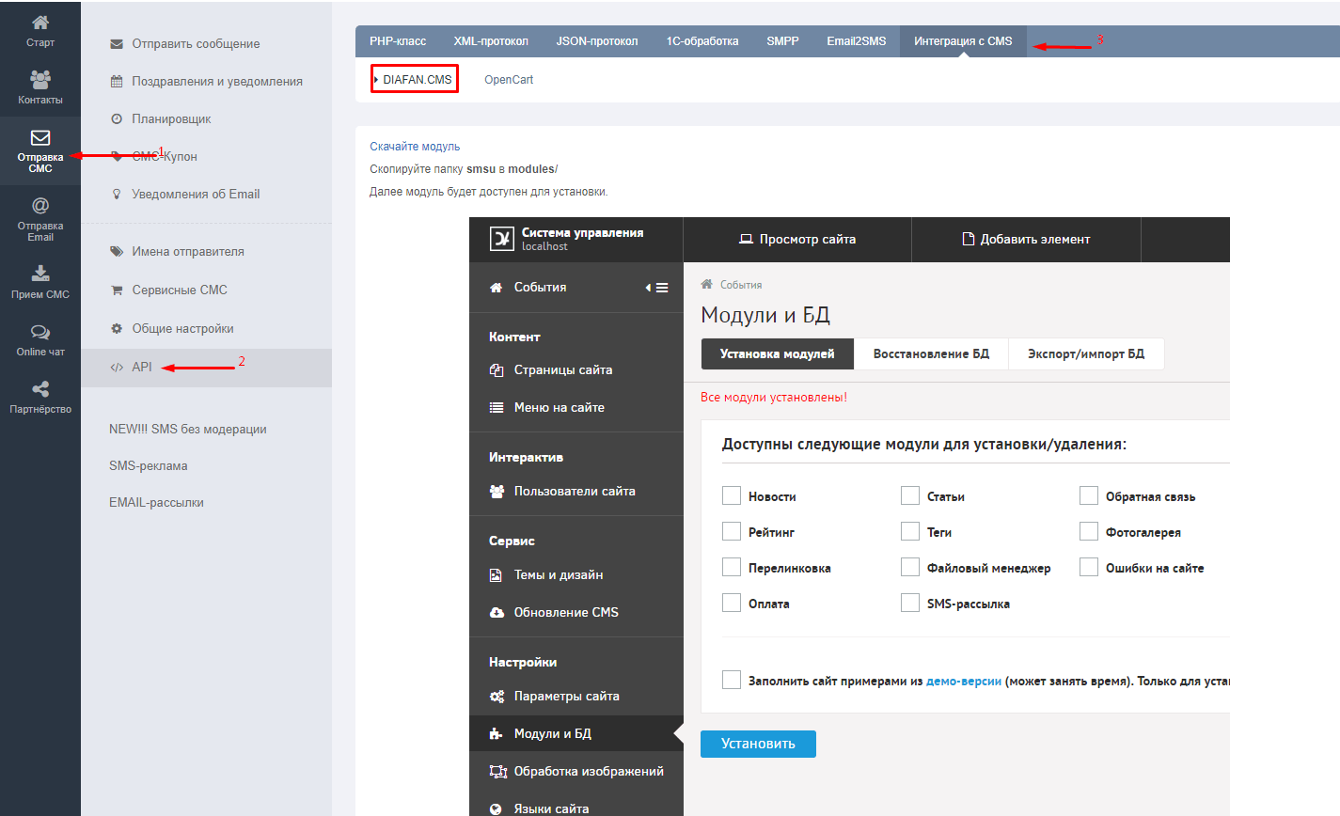Click the DIAFAN logo in Система управления header

[502, 239]
